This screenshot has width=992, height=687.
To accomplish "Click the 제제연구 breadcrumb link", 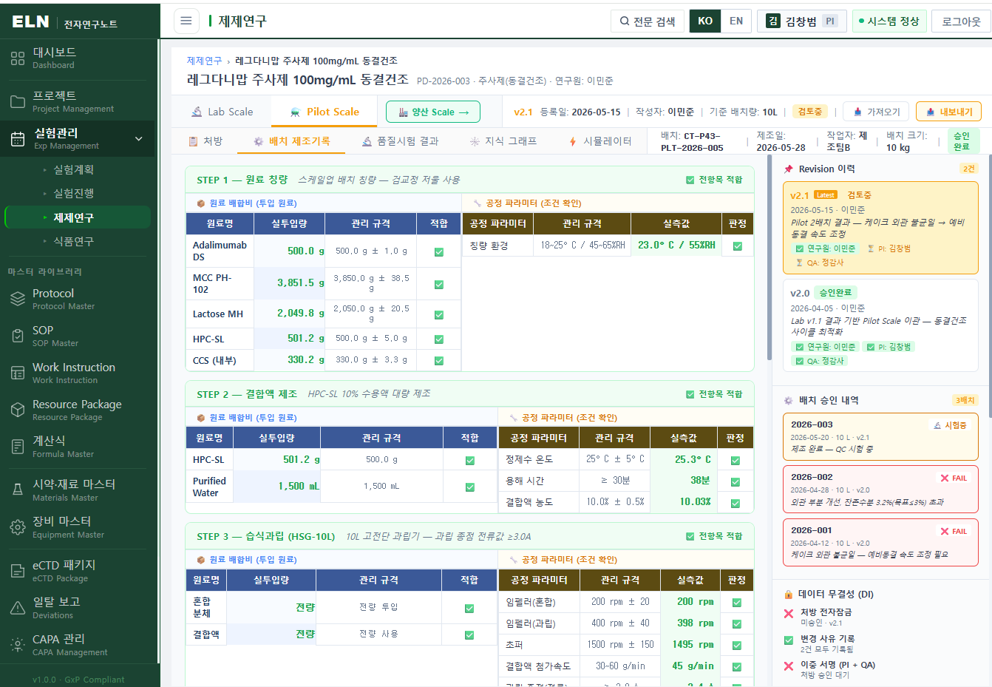I will click(x=204, y=61).
